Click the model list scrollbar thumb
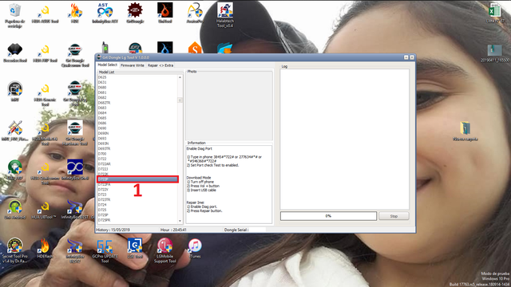The image size is (511, 287). coord(180,100)
